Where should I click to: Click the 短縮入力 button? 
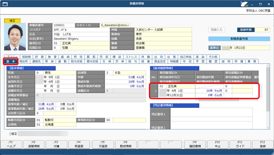click(217, 30)
